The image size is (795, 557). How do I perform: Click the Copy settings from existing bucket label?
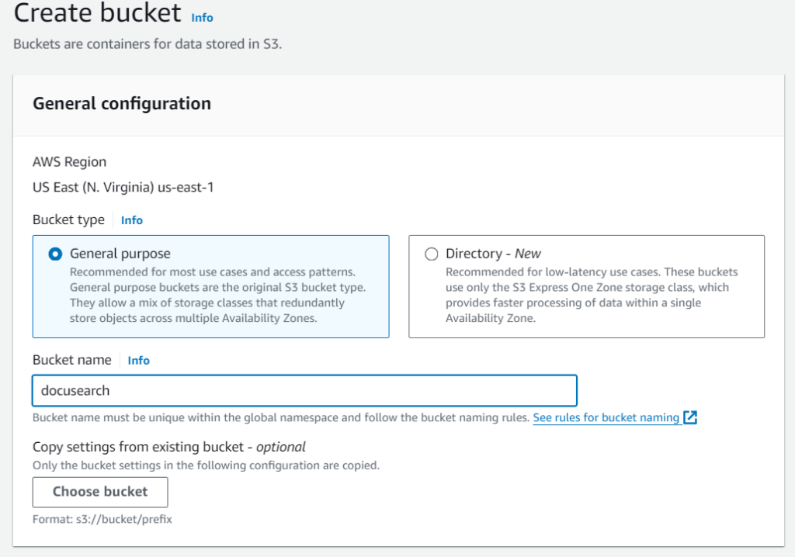coord(168,447)
